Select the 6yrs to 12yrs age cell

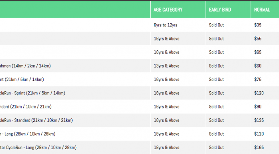pyautogui.click(x=166, y=25)
